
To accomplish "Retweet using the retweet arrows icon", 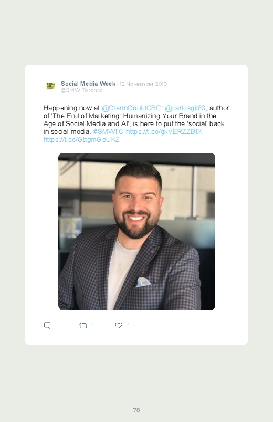I will click(83, 326).
